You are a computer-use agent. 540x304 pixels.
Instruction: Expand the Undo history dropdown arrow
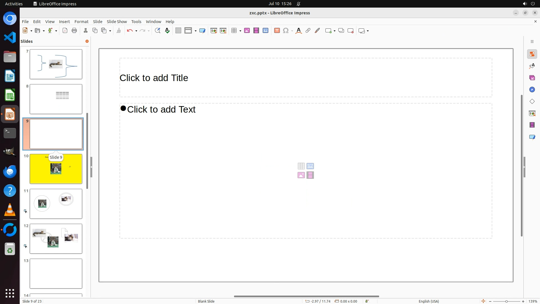pos(136,31)
